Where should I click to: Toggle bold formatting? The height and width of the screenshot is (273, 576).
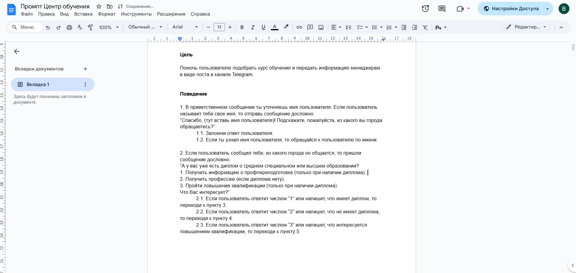242,27
